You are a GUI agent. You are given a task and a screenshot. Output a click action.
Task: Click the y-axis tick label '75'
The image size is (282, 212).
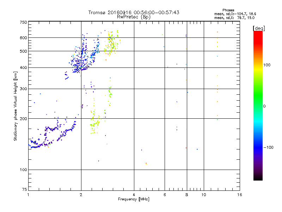pos(25,189)
